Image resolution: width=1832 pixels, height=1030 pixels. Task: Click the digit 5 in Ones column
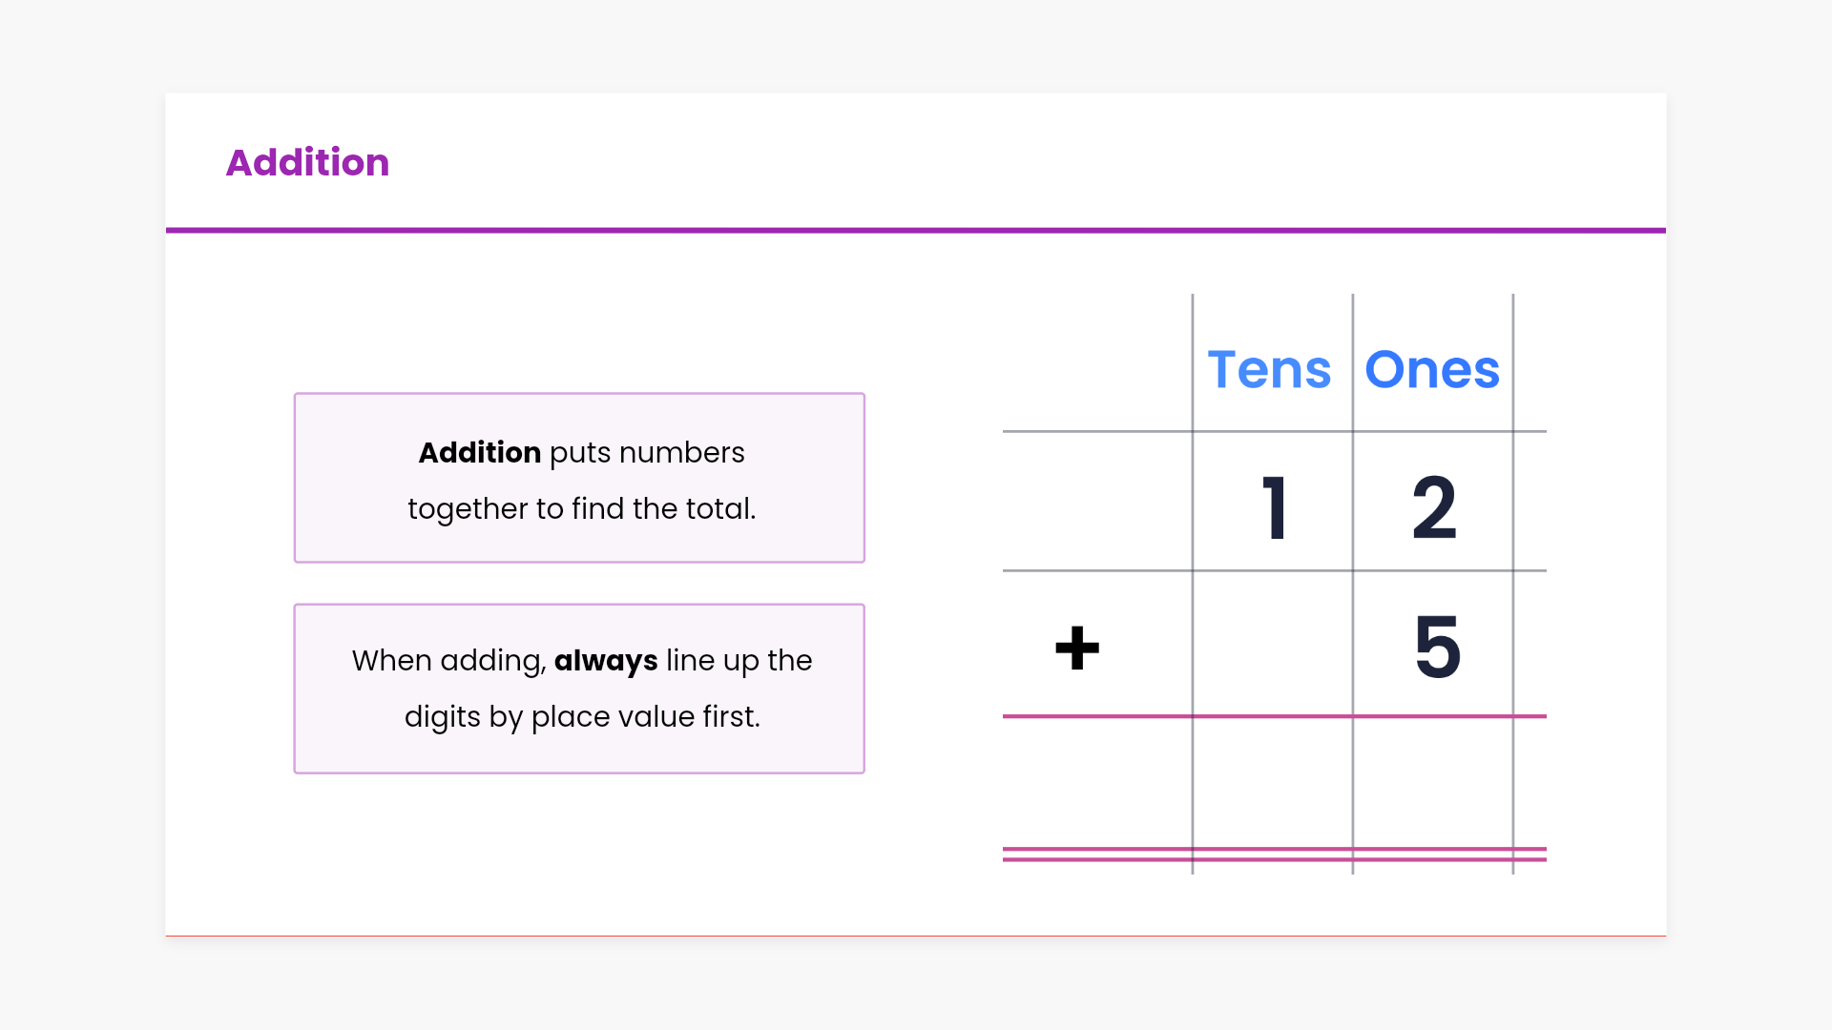point(1437,647)
